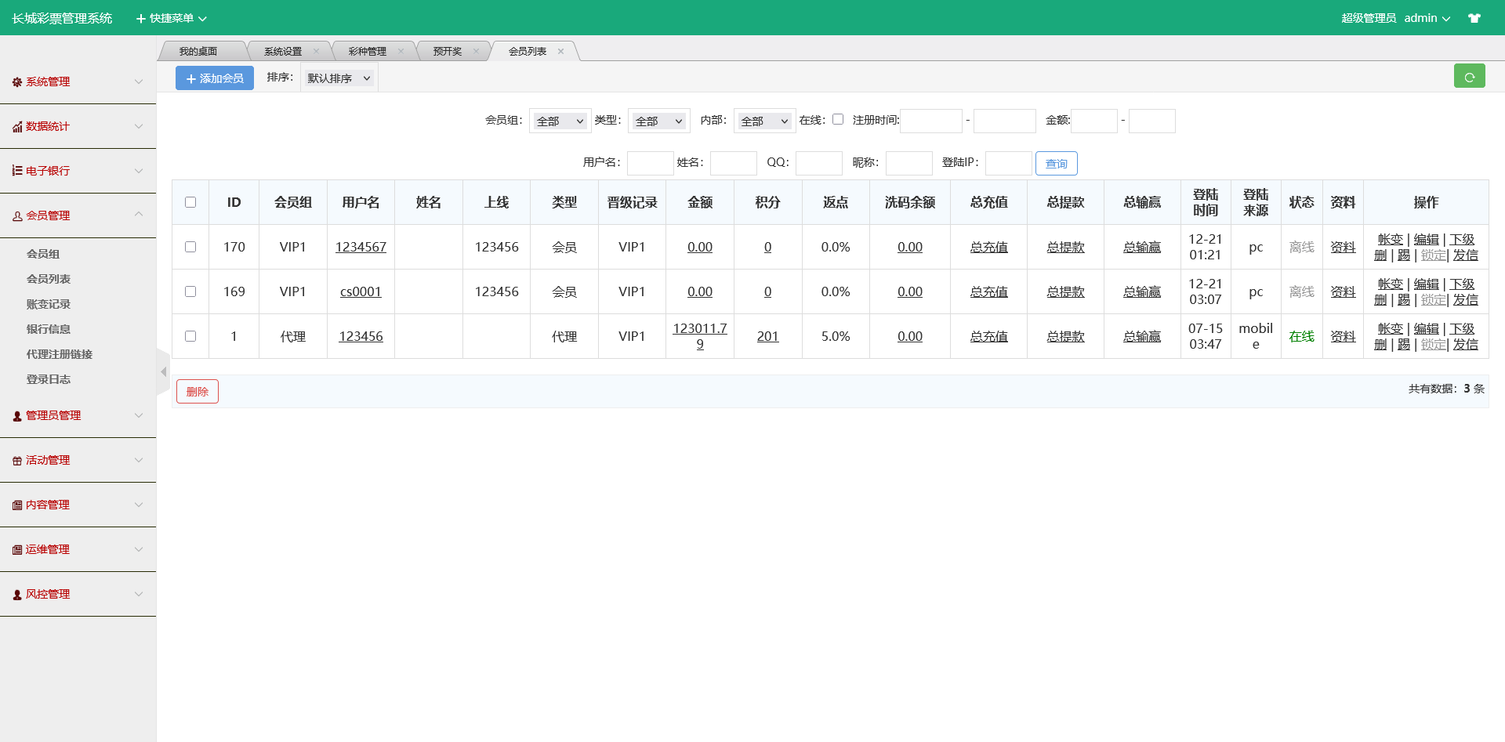Click the 电子银行 list icon

(x=16, y=171)
